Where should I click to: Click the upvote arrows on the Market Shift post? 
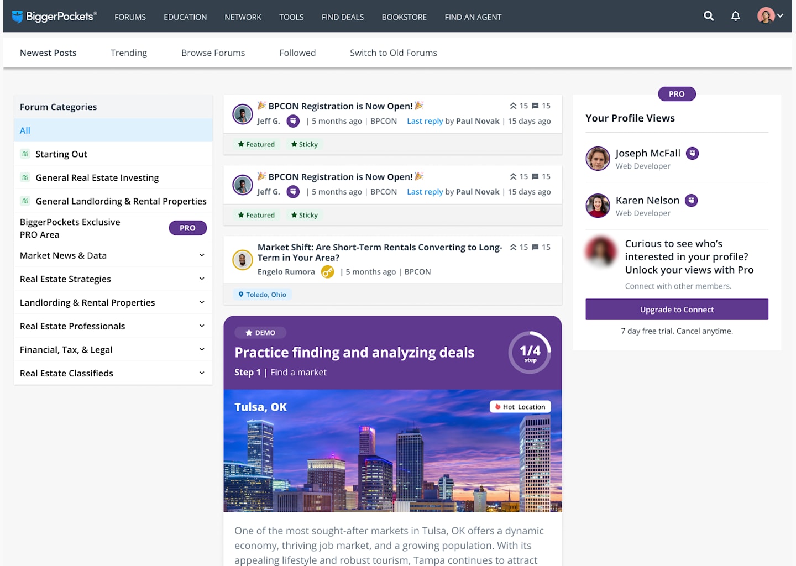point(514,248)
